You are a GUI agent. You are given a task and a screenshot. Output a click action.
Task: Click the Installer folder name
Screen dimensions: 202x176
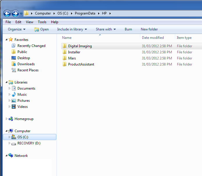click(74, 52)
